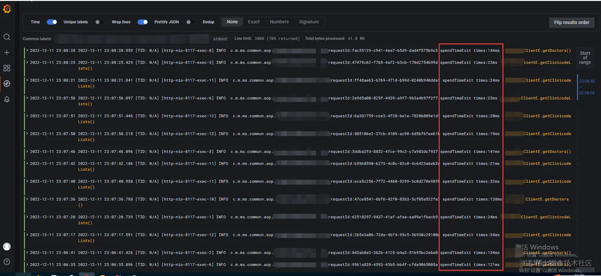Toggle the Wrap lines switch
This screenshot has width=601, height=276.
tap(143, 22)
